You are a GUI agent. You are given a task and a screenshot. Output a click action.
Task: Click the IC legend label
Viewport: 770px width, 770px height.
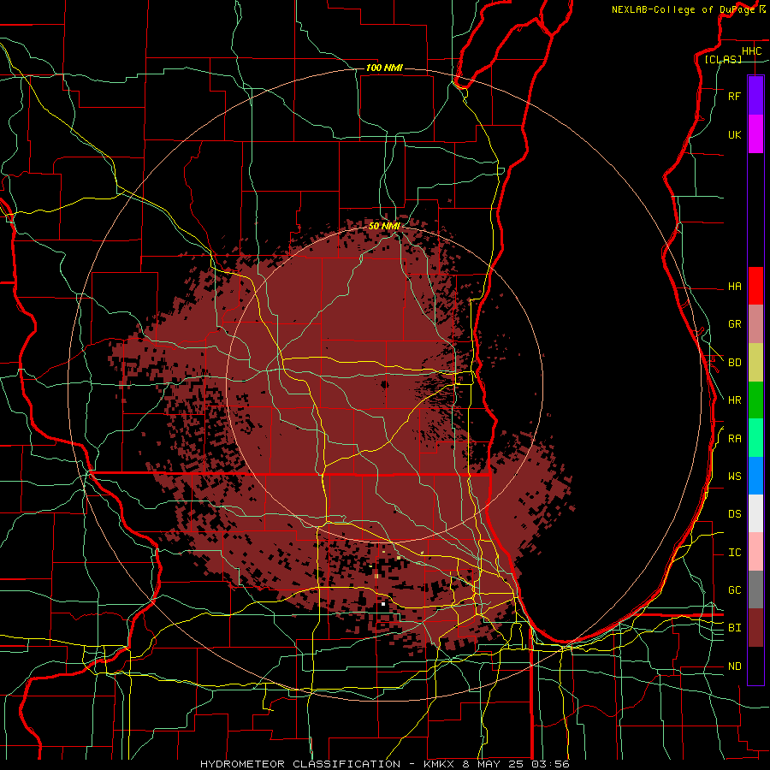(x=734, y=553)
